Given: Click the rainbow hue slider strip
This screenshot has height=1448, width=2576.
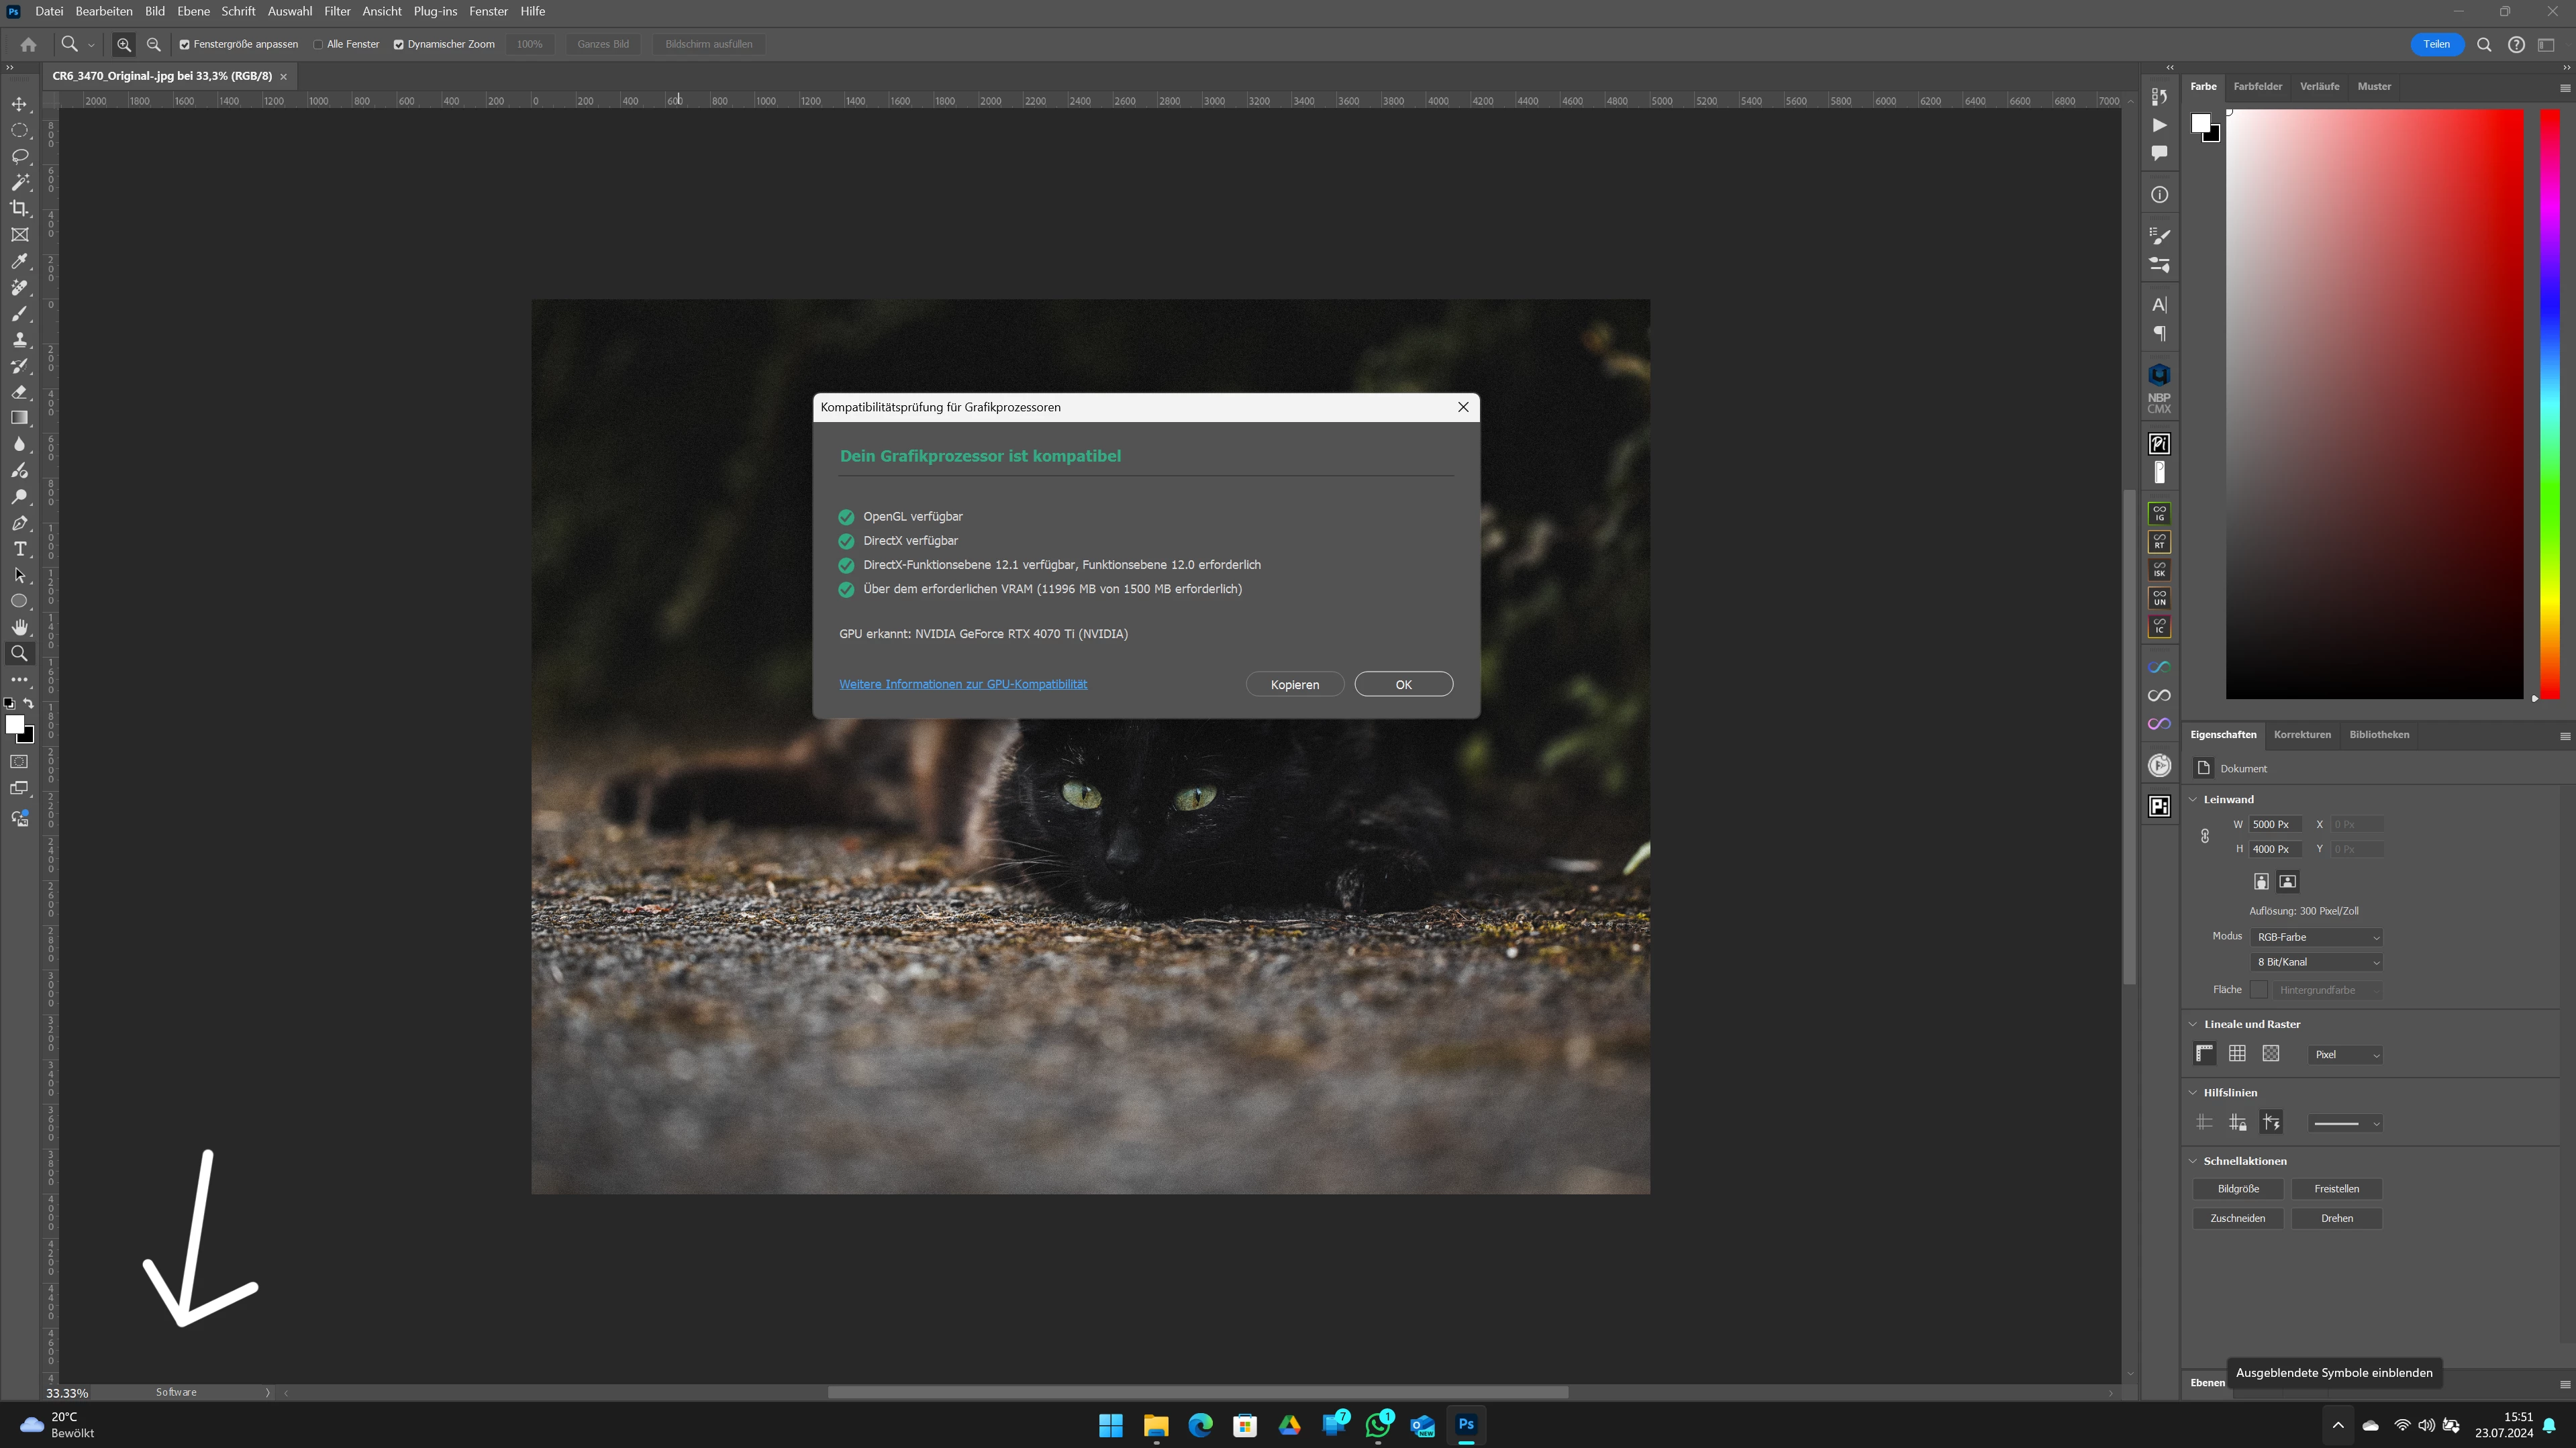Looking at the screenshot, I should (2549, 400).
